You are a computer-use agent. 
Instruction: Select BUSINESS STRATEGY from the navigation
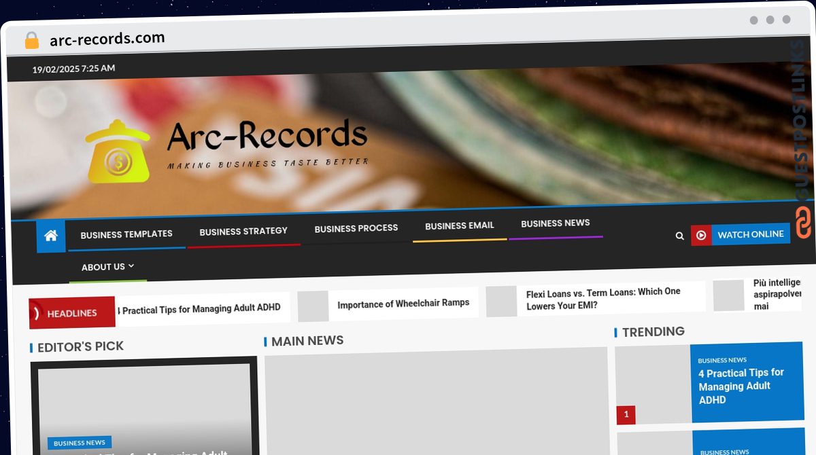click(x=243, y=231)
